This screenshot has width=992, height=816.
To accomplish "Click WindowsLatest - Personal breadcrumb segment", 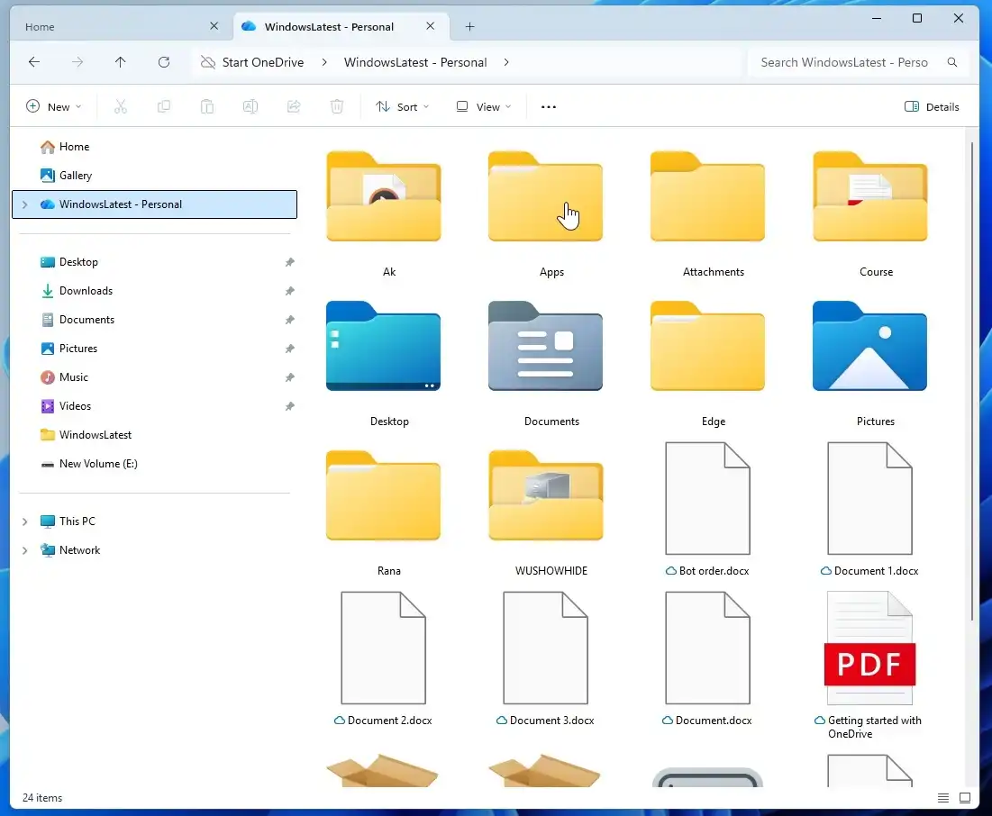I will (x=415, y=62).
